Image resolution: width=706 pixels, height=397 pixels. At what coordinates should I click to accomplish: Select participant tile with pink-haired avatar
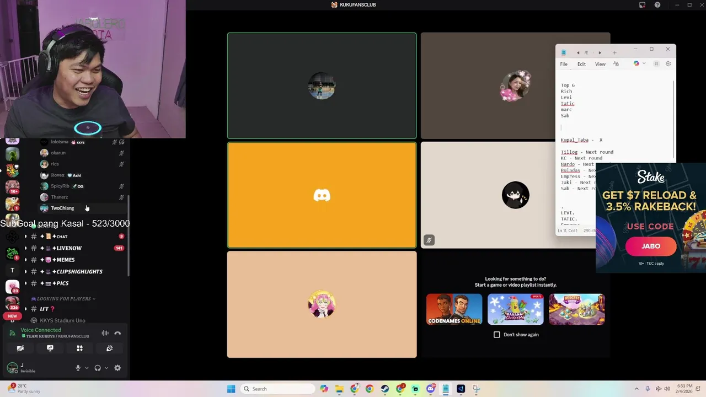[x=322, y=304]
